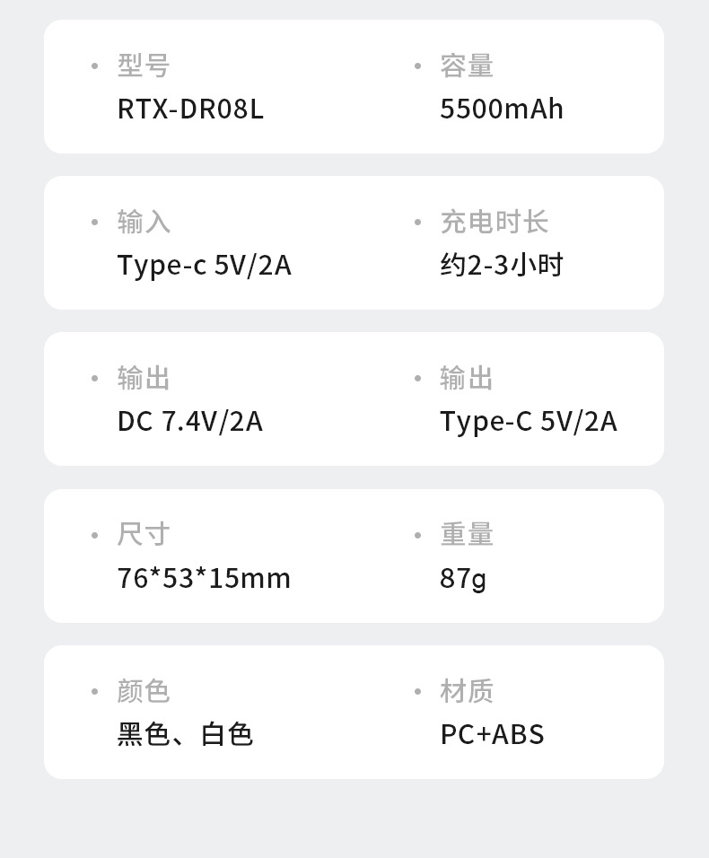709x858 pixels.
Task: Click the 型号 label
Action: (144, 66)
